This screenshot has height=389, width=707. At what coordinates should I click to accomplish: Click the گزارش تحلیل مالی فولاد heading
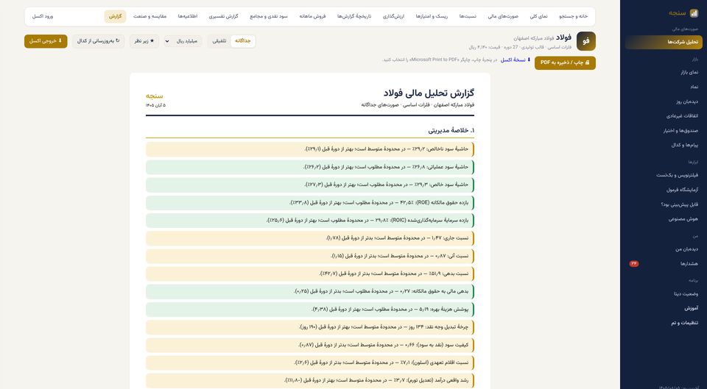point(429,93)
